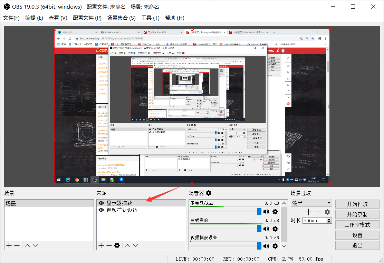Open the 场景过渡 transition settings gear
Image resolution: width=384 pixels, height=263 pixels.
tap(327, 212)
